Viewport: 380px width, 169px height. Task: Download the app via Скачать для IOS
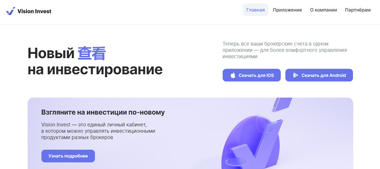click(x=252, y=75)
